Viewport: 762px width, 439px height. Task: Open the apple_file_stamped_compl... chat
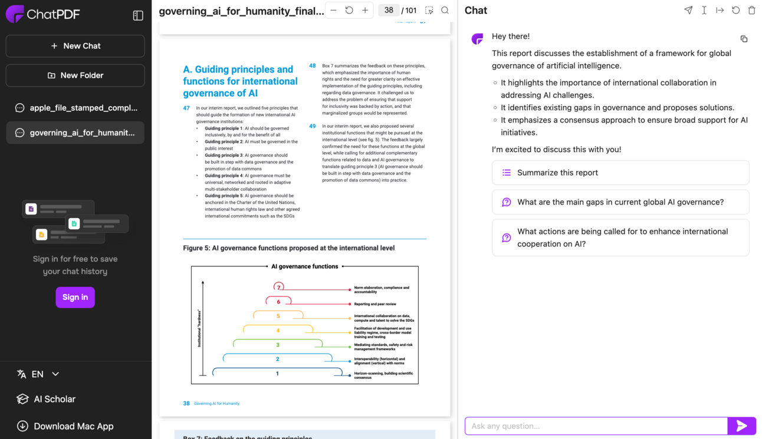coord(75,108)
